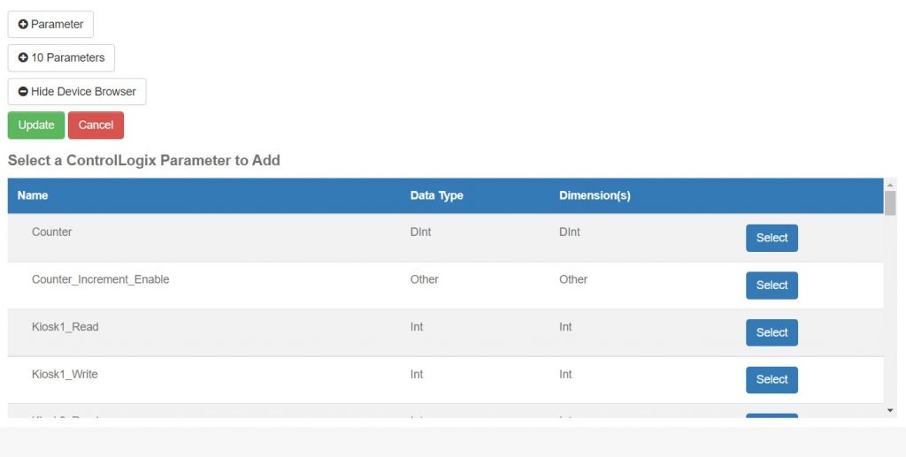Click the red Cancel button
Screen dimensions: 906x457
[96, 126]
